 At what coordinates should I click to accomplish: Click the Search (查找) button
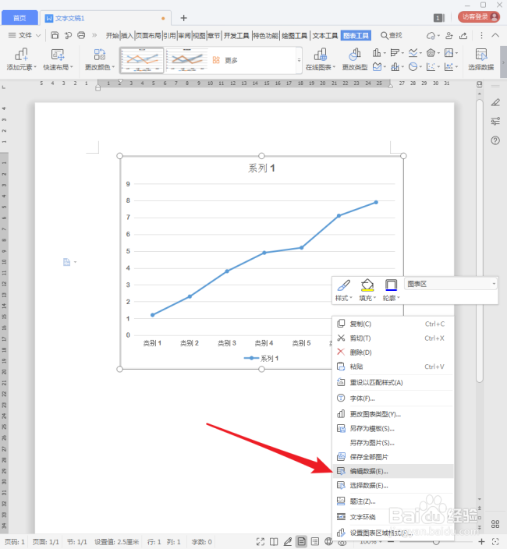point(391,35)
